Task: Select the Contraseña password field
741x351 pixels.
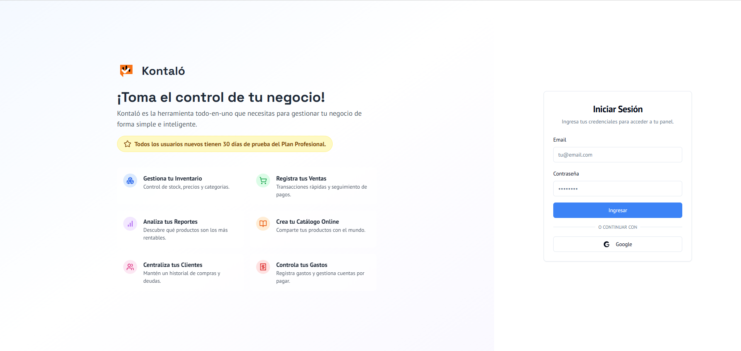Action: coord(617,189)
